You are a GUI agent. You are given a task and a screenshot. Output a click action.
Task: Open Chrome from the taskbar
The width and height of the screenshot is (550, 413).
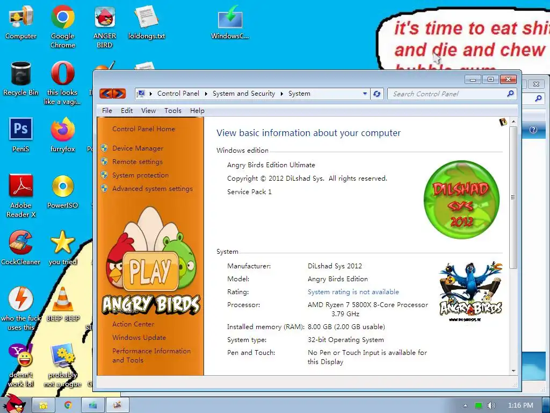[68, 405]
